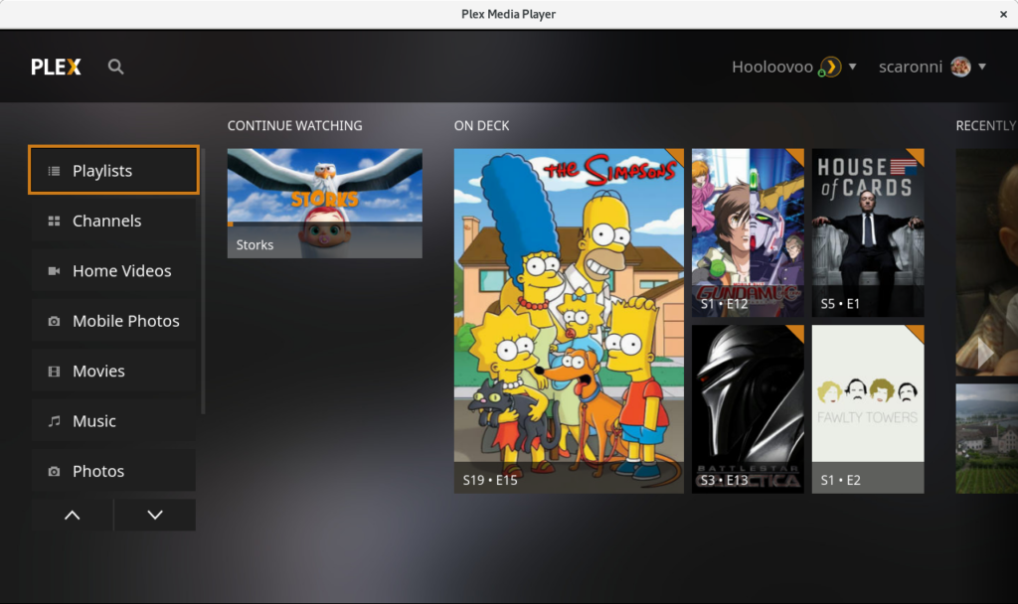The width and height of the screenshot is (1018, 604).
Task: Click the Mobile Photos icon
Action: click(53, 320)
